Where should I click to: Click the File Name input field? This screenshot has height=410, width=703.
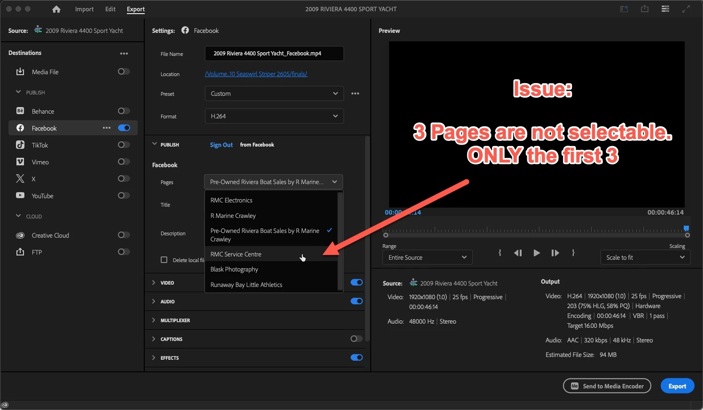(274, 54)
